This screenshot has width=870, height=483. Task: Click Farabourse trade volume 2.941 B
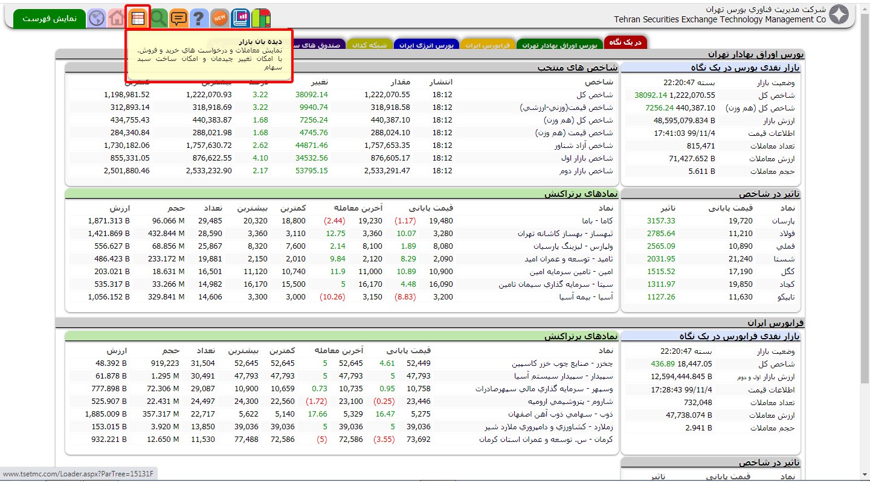tap(698, 427)
